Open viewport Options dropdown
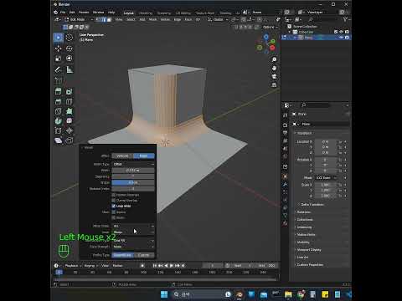 coord(271,27)
